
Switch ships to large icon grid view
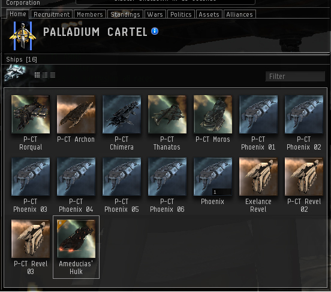point(37,75)
